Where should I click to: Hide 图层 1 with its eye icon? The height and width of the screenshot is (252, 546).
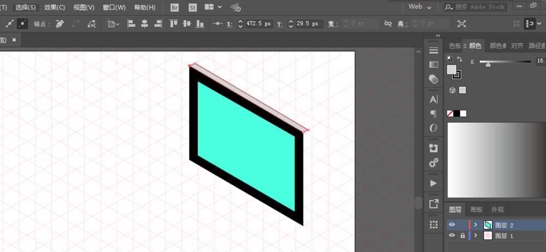pos(452,235)
